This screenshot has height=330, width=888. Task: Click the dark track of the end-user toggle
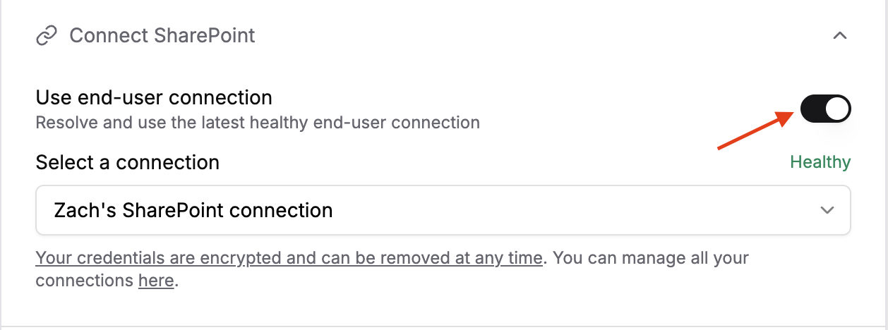point(813,109)
